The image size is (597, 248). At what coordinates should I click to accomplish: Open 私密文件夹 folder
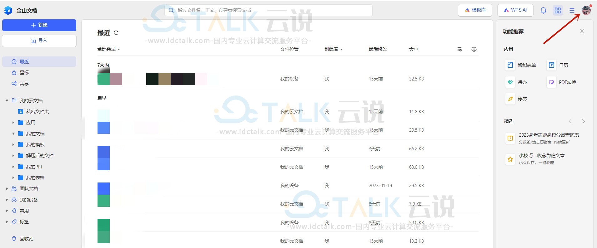38,111
